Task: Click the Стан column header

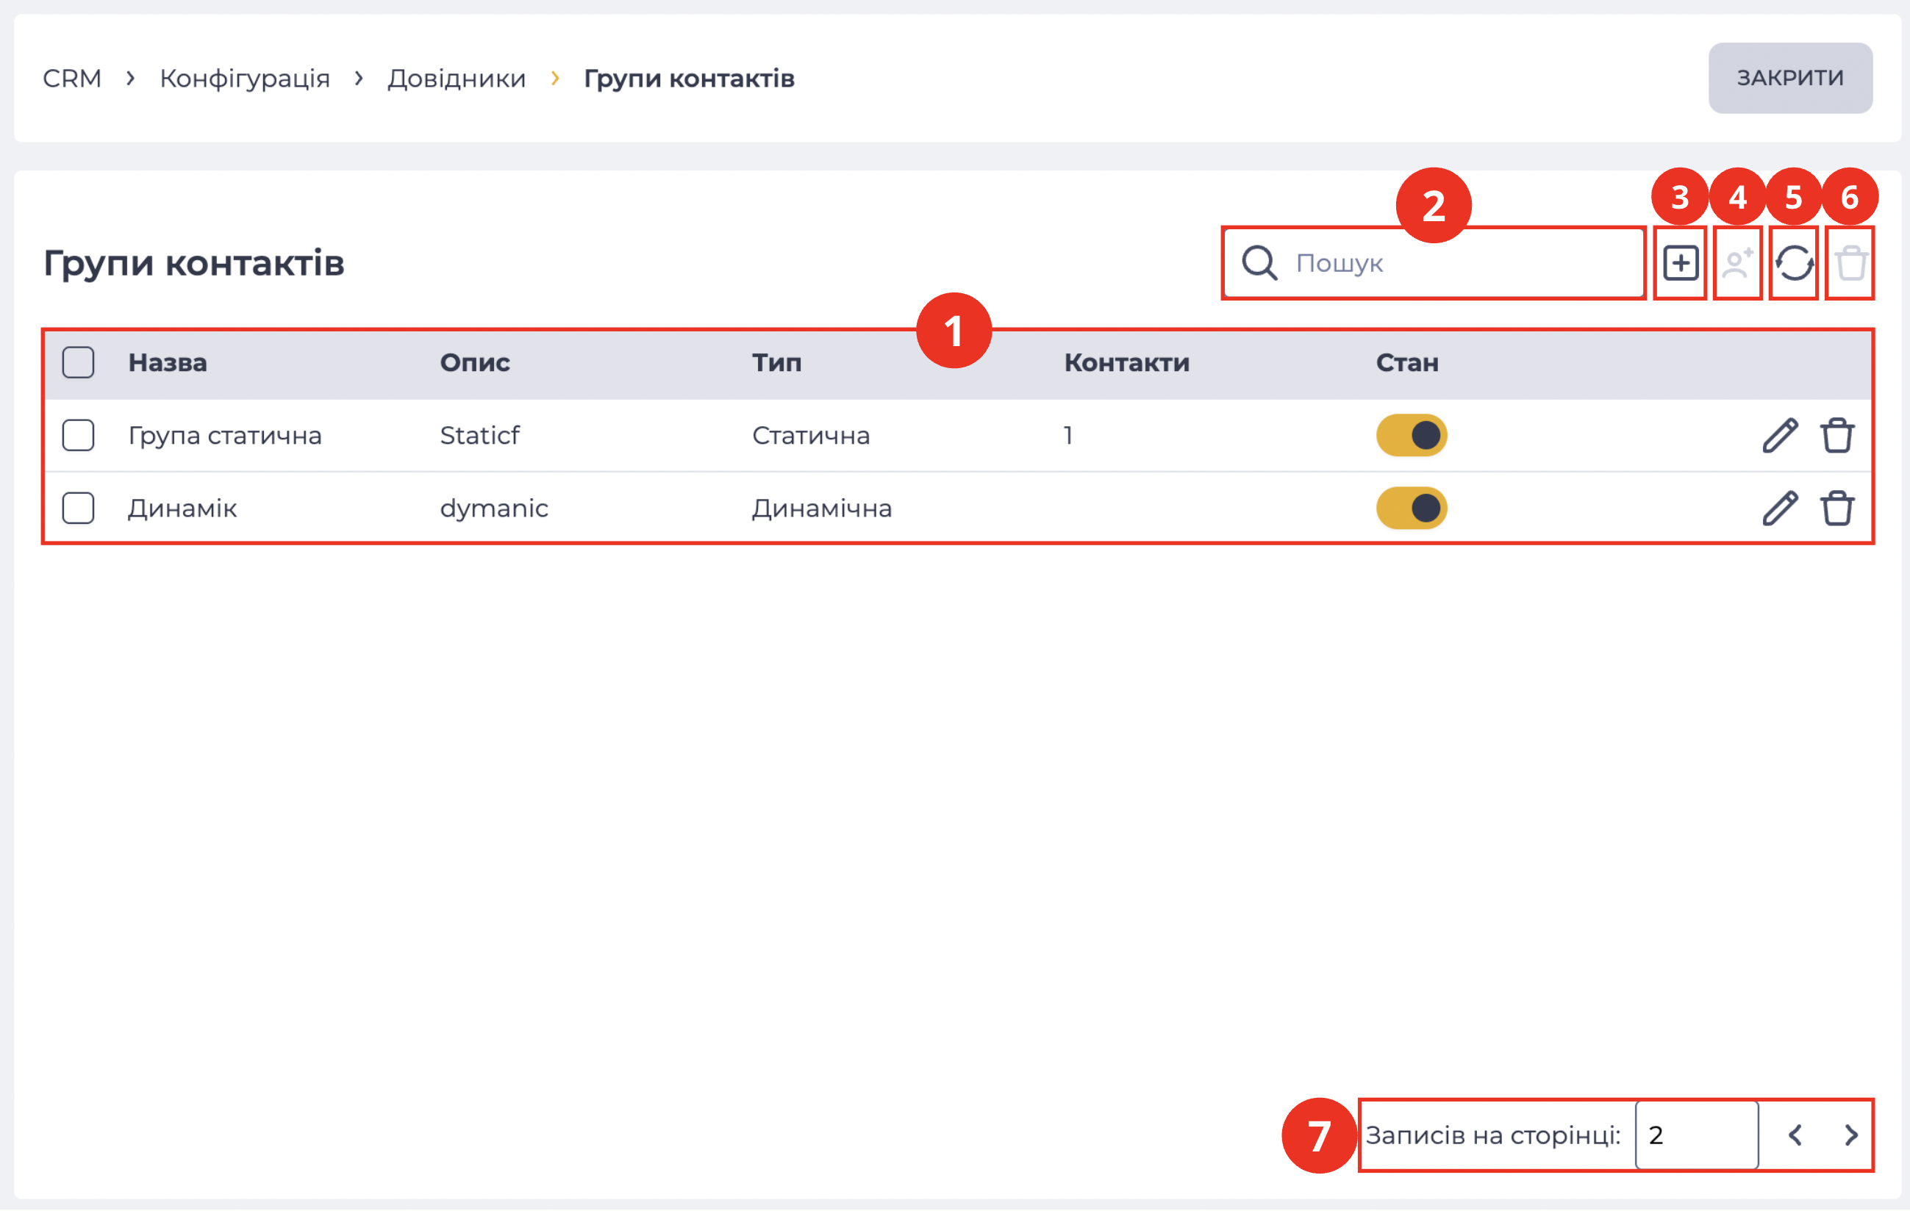Action: click(x=1407, y=362)
